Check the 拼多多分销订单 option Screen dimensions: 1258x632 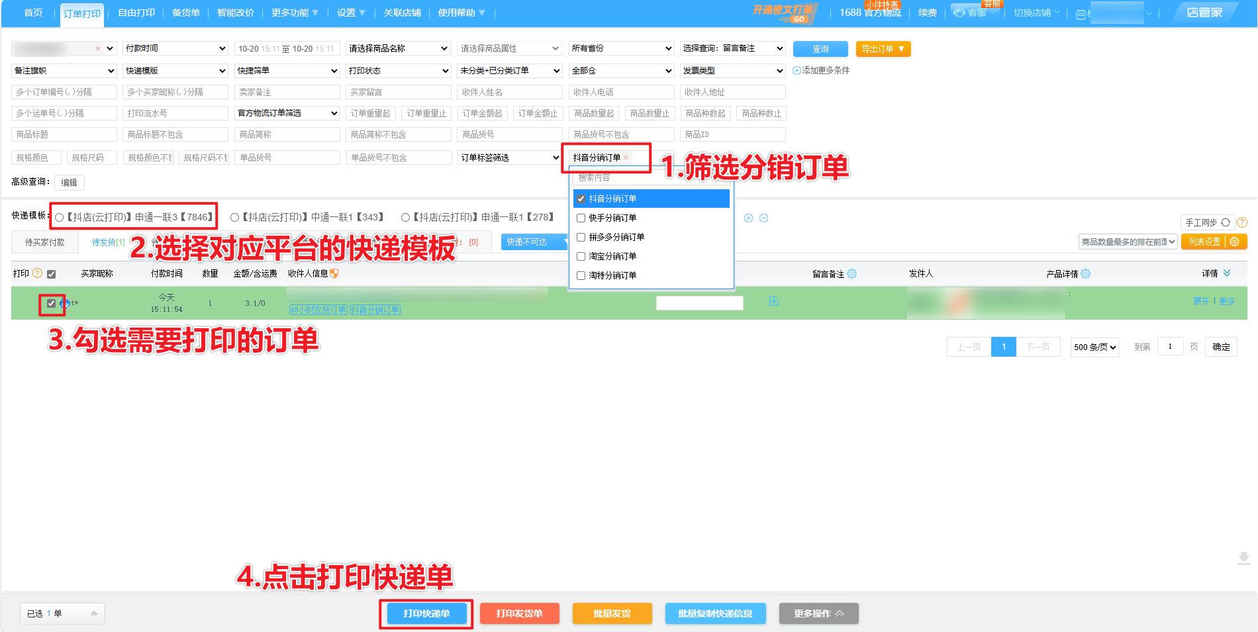(581, 237)
